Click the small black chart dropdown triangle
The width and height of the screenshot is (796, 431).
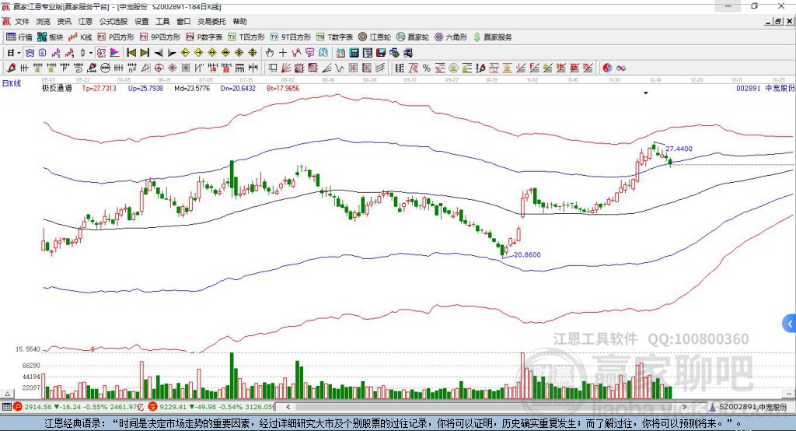(x=646, y=93)
